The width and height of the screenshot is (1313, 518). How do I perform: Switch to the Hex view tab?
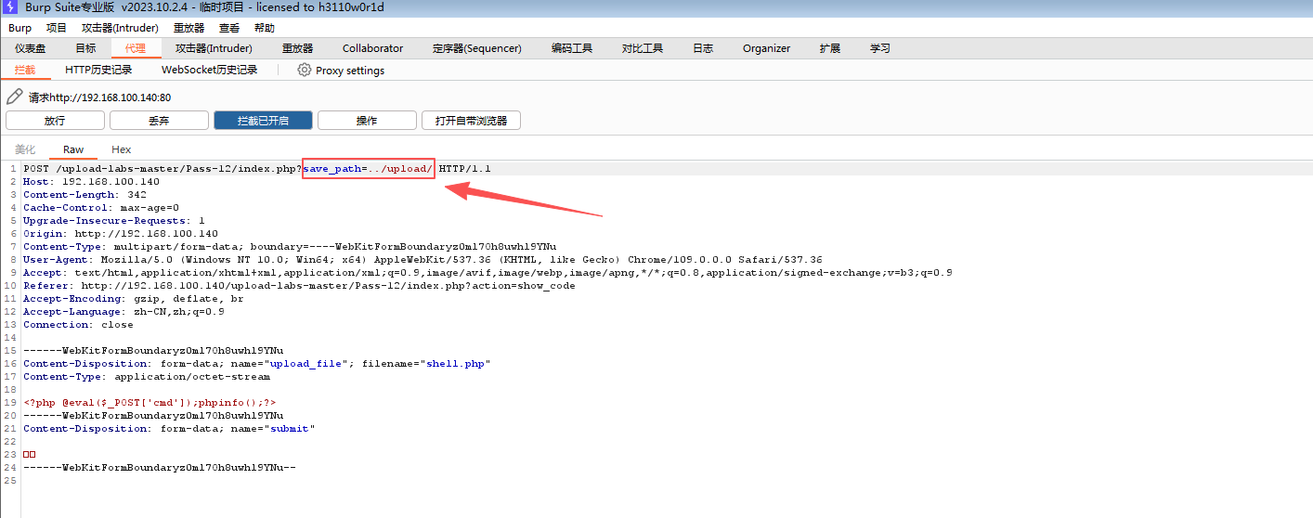[122, 149]
